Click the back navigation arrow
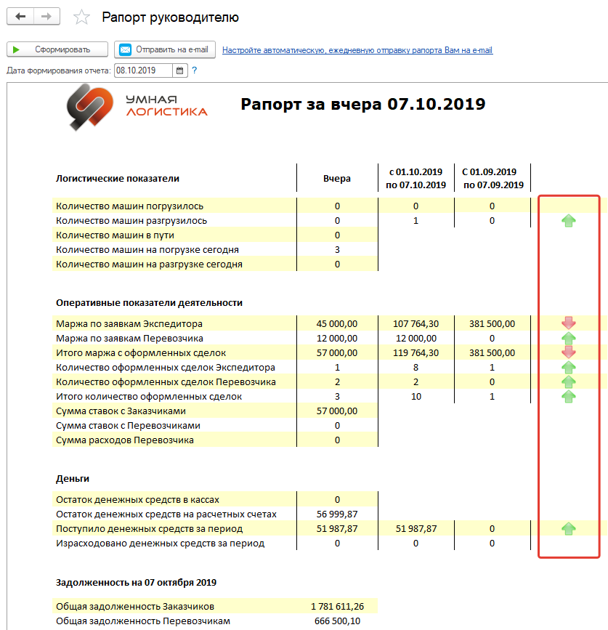The height and width of the screenshot is (630, 608). (20, 17)
